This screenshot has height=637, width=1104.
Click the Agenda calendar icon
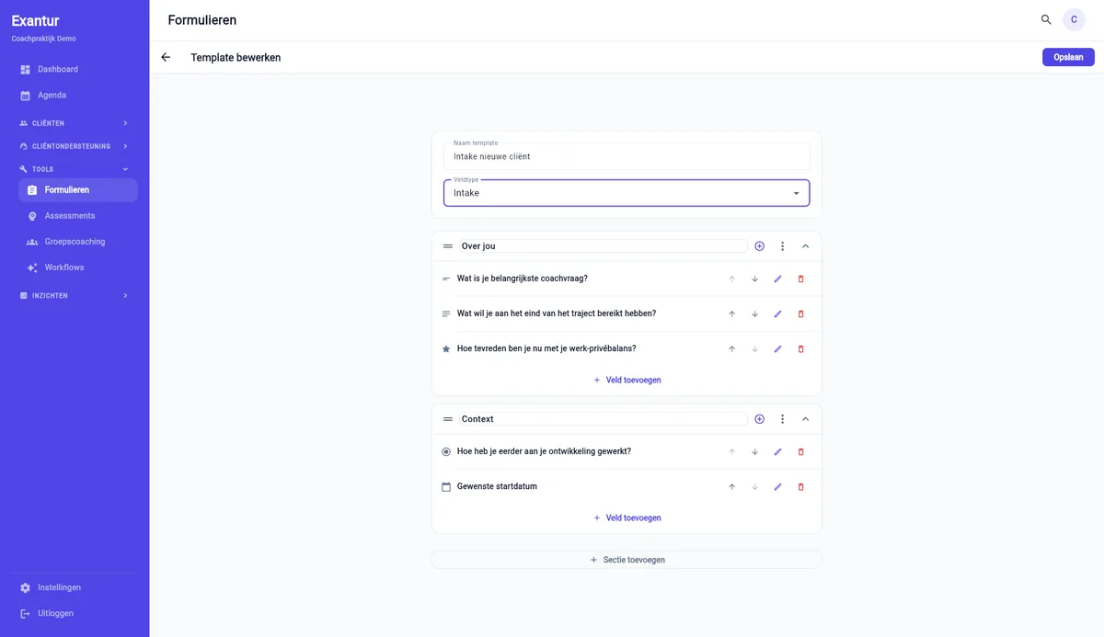pos(25,95)
